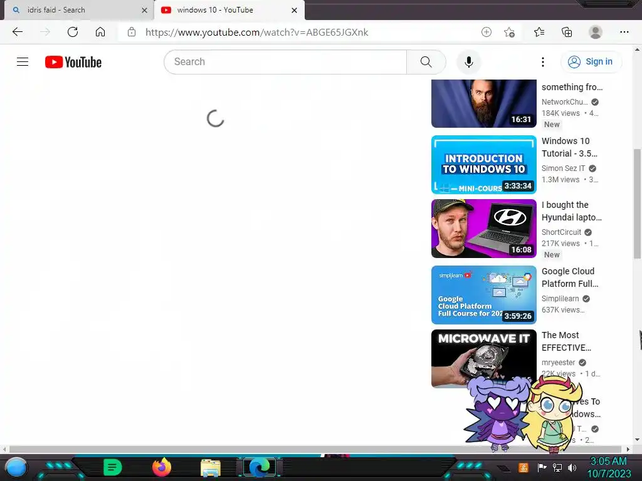
Task: Open the green notes app on taskbar
Action: pyautogui.click(x=113, y=467)
